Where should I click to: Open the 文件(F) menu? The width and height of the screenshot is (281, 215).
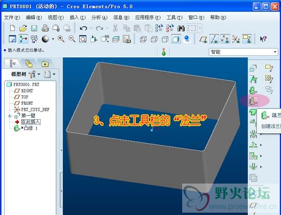click(x=12, y=17)
